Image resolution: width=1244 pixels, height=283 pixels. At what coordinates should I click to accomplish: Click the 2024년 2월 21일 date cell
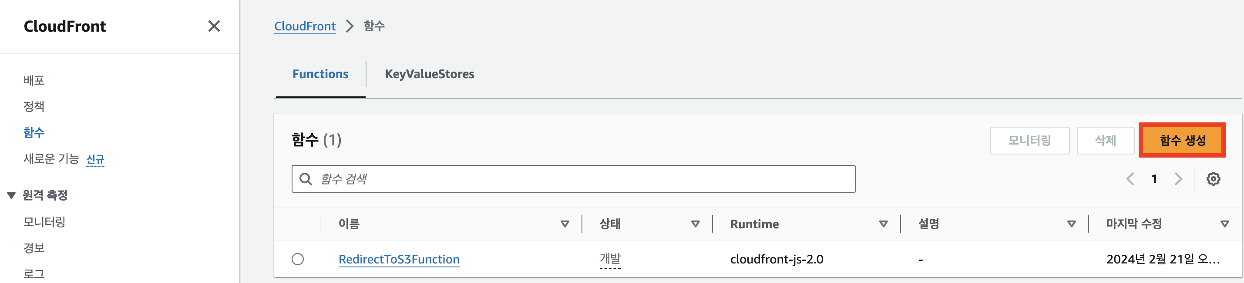pyautogui.click(x=1163, y=260)
